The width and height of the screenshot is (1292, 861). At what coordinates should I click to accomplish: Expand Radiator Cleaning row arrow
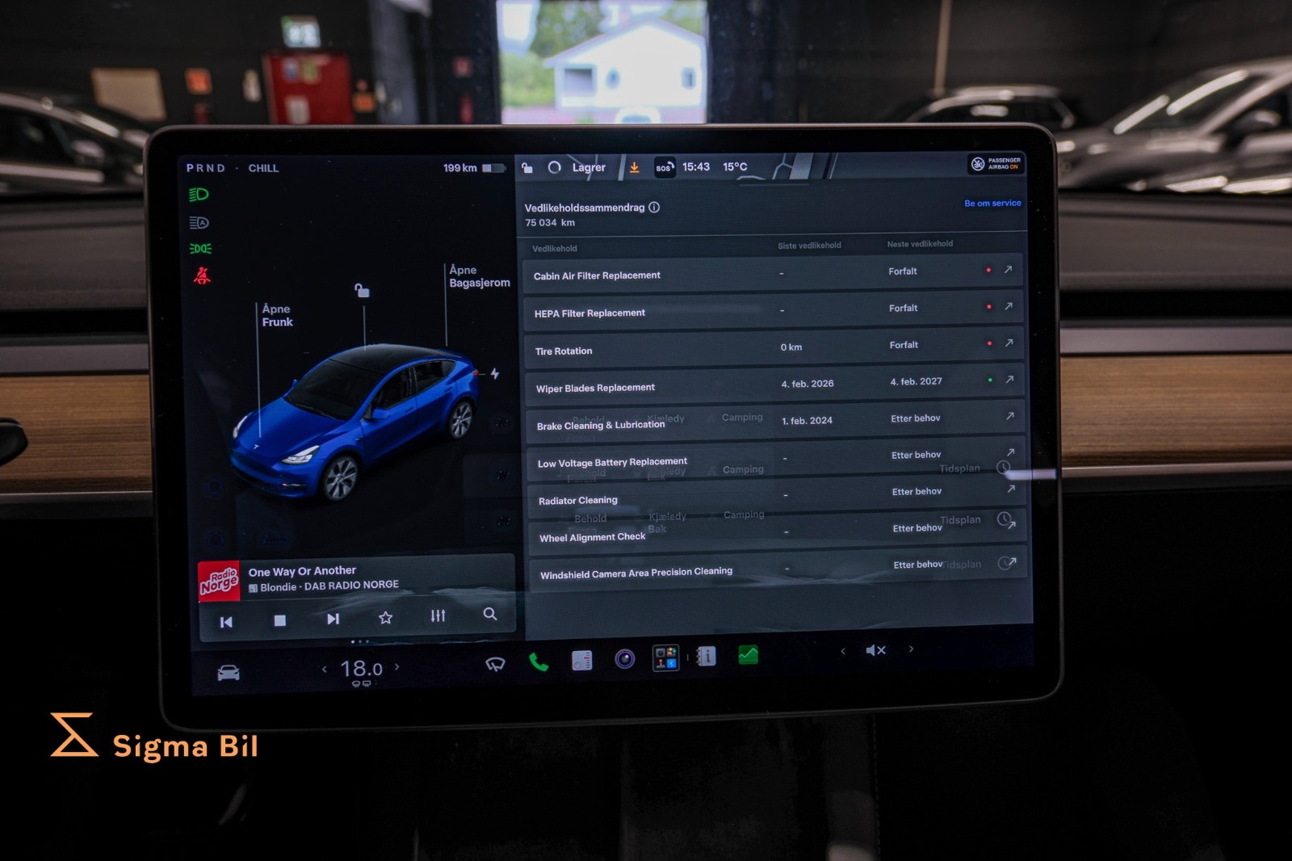coord(1011,489)
